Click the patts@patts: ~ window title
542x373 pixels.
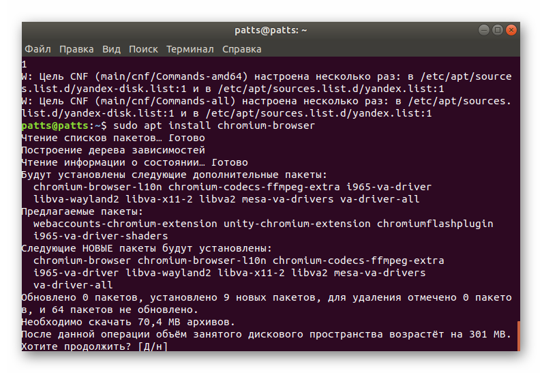(x=271, y=30)
